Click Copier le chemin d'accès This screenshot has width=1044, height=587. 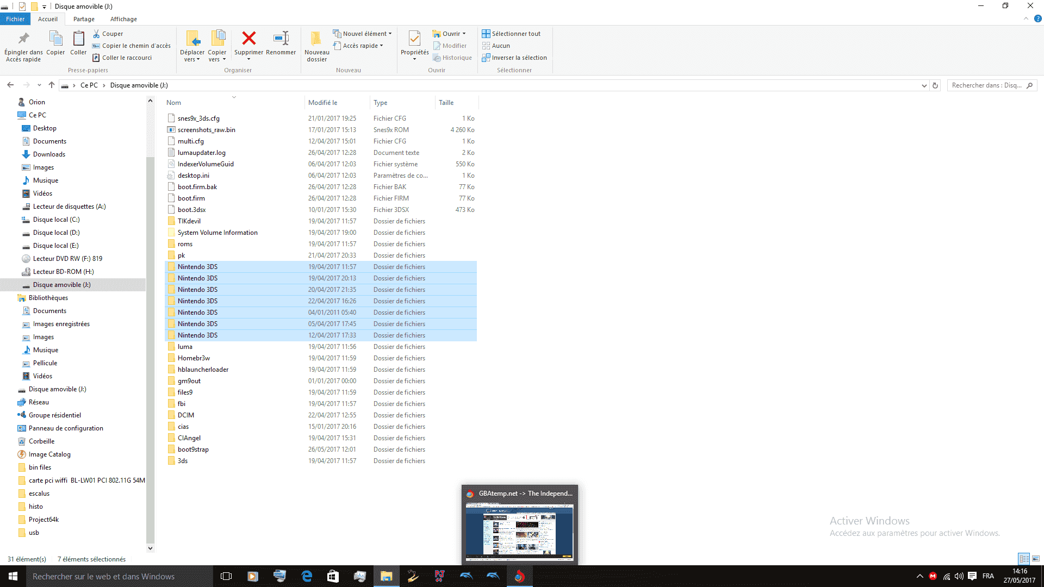[132, 46]
